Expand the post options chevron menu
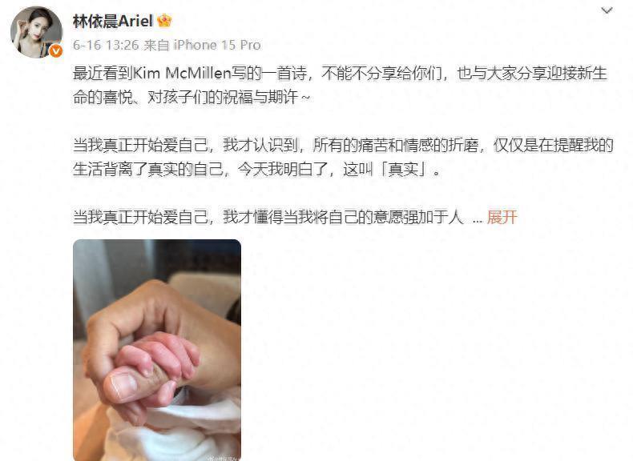Image resolution: width=633 pixels, height=461 pixels. (607, 10)
